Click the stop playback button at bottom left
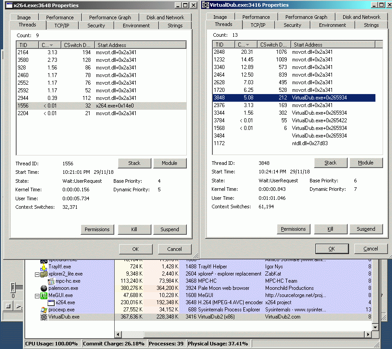This screenshot has height=349, width=392. click(x=8, y=306)
